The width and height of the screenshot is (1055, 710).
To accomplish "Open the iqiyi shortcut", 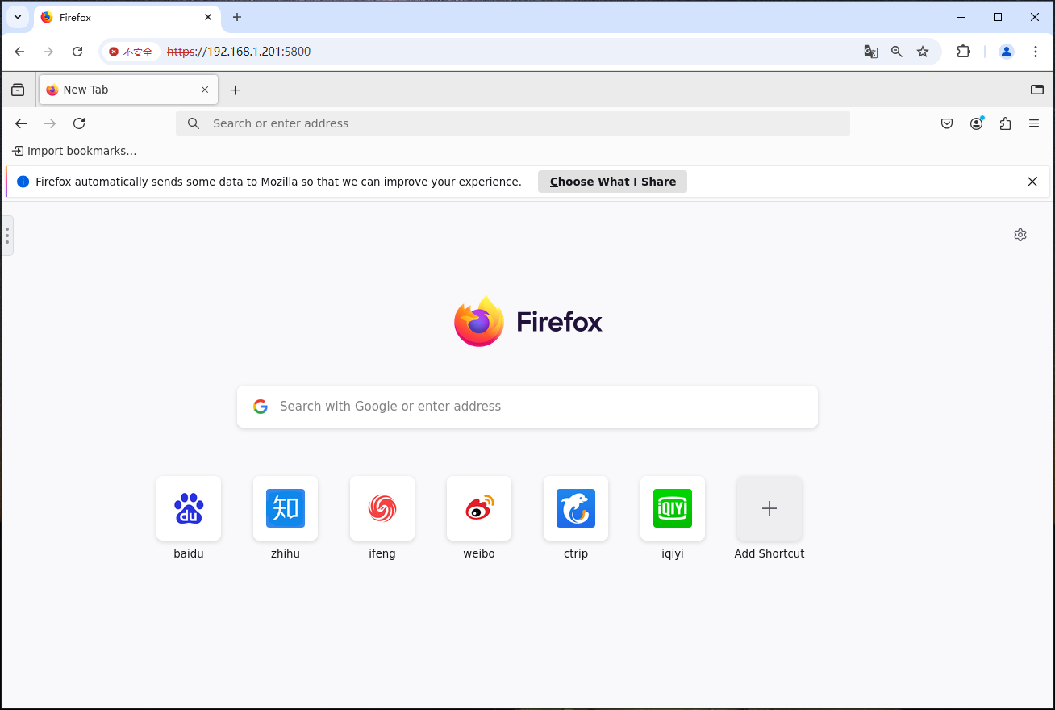I will 672,508.
